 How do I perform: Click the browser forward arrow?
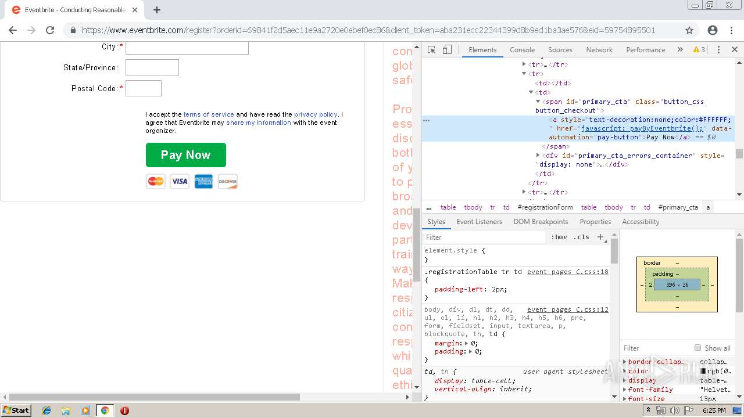pyautogui.click(x=31, y=30)
